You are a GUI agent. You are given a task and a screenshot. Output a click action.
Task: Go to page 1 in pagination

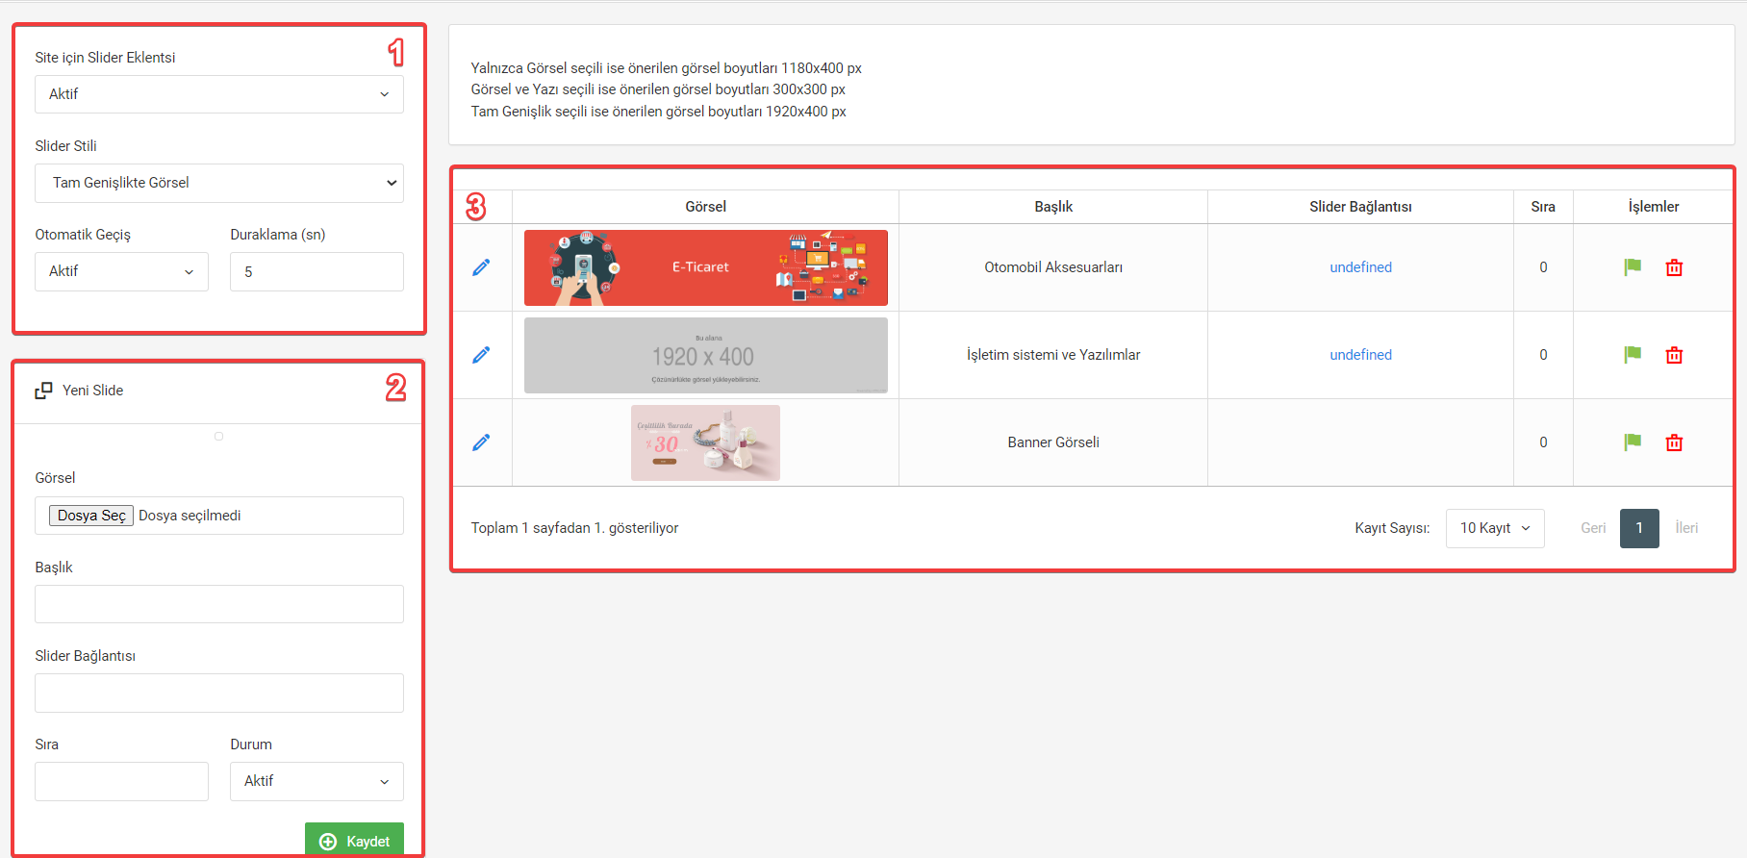tap(1639, 528)
